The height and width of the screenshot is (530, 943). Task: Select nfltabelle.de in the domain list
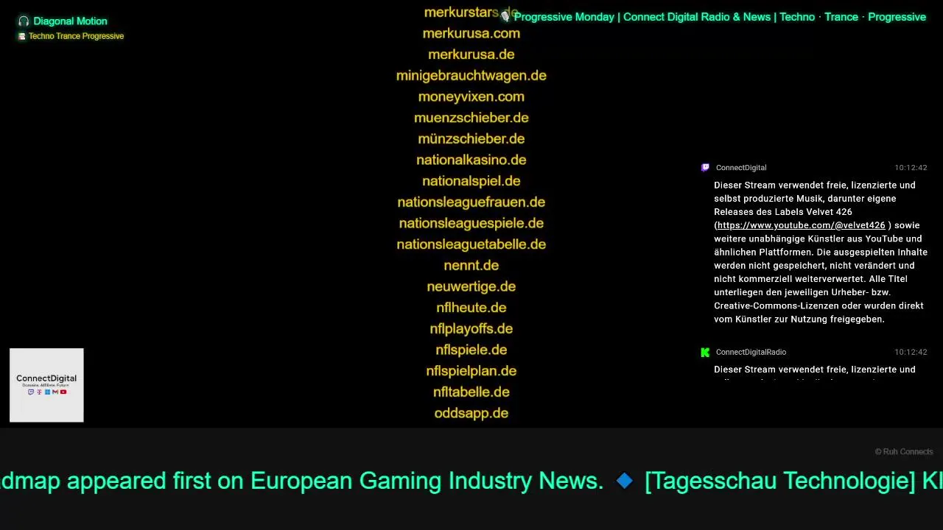tap(471, 392)
